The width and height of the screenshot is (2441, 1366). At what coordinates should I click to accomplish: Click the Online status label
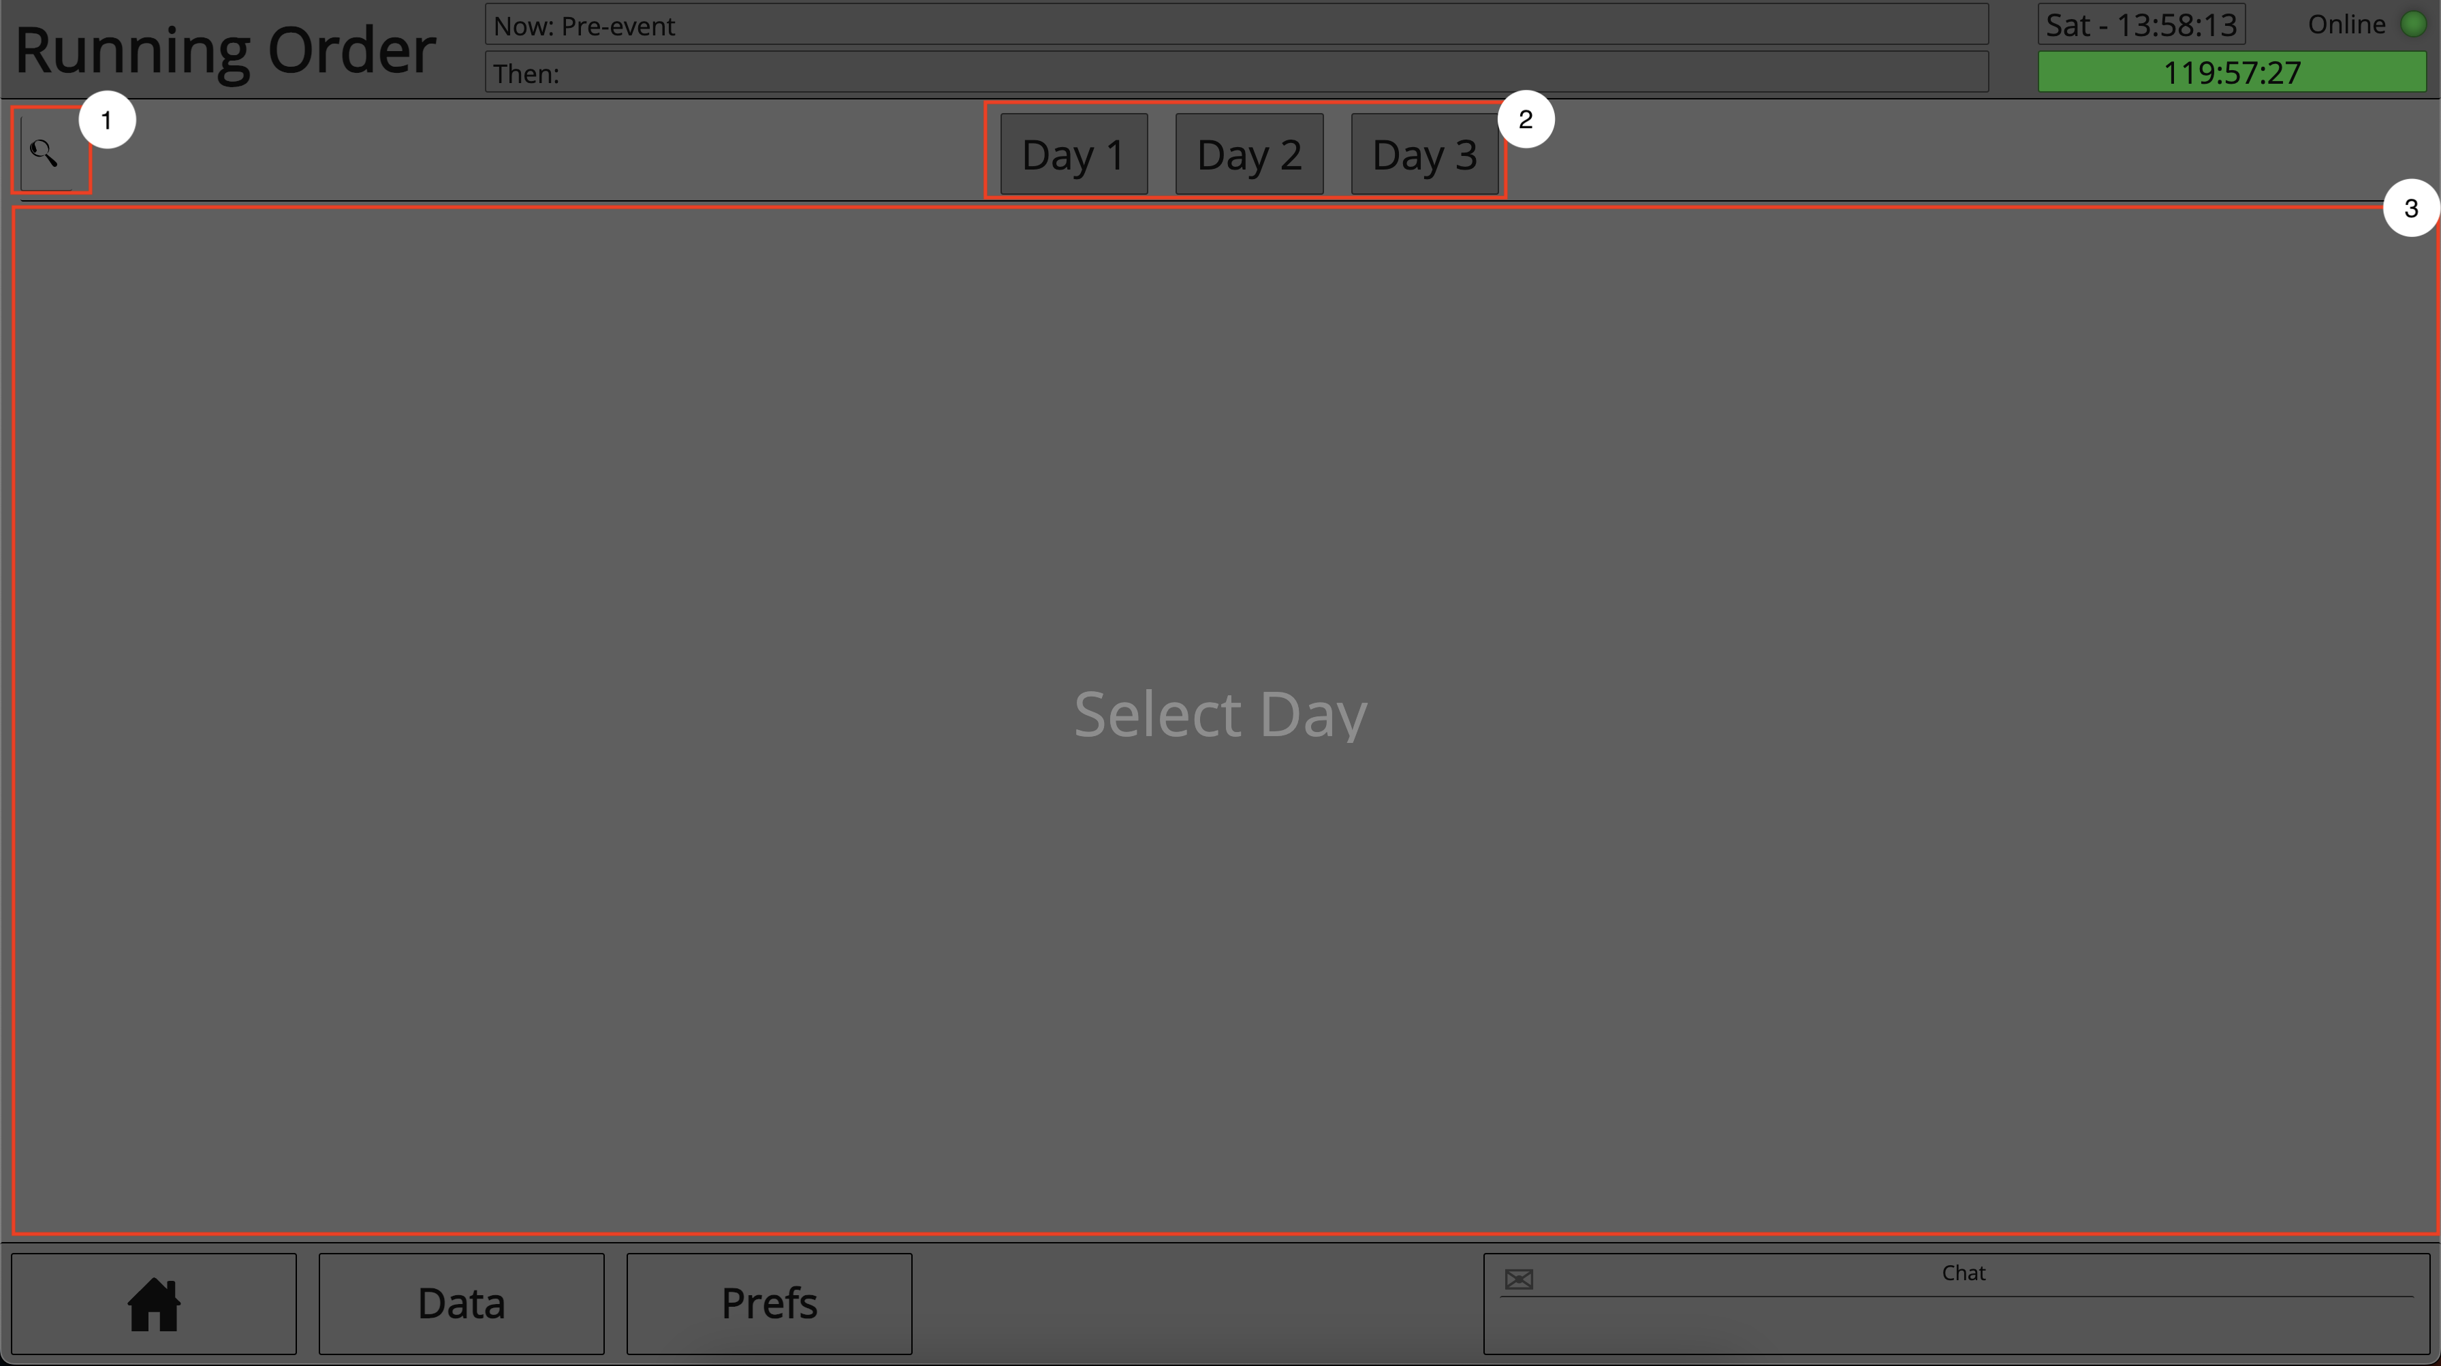click(2346, 25)
